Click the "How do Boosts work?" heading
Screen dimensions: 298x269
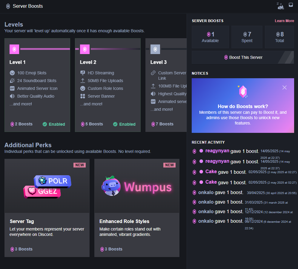(x=243, y=106)
